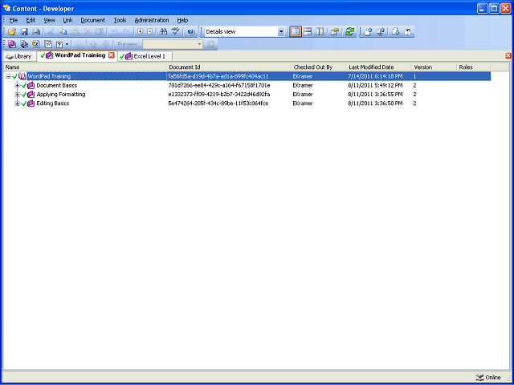Click the Roles column header
514x385 pixels.
[x=474, y=67]
